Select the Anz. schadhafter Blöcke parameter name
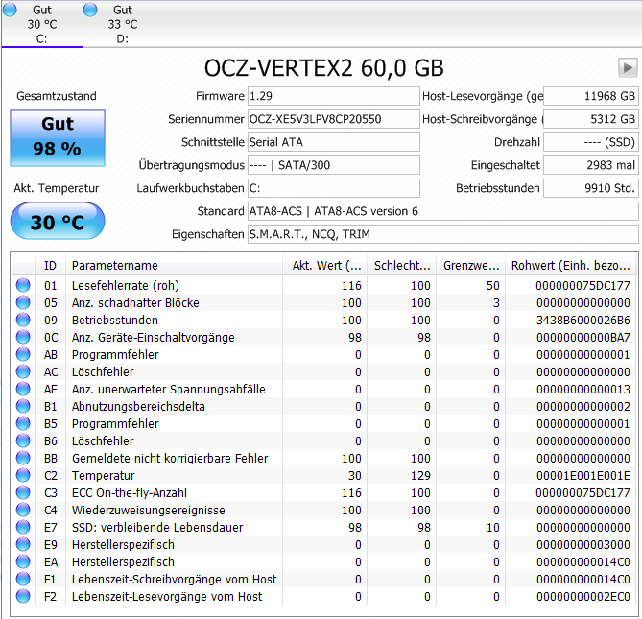This screenshot has width=642, height=619. point(135,302)
